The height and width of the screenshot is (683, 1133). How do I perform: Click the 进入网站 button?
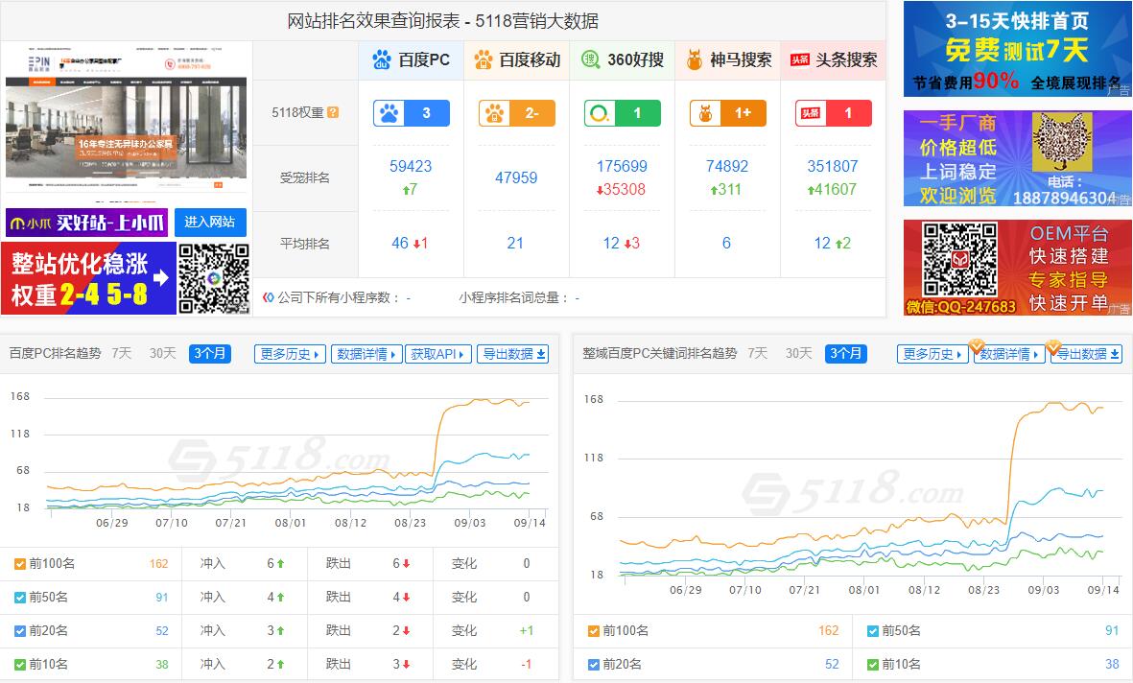(210, 223)
